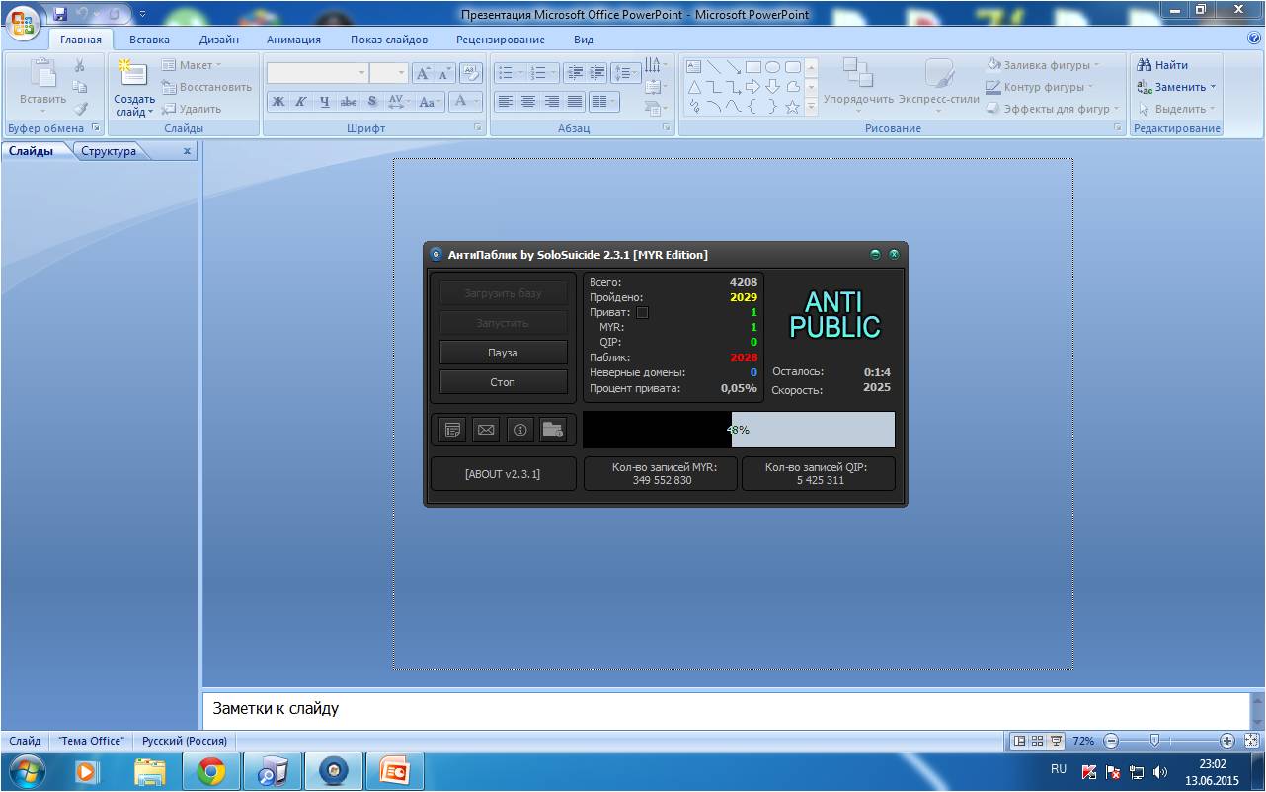
Task: Toggle the Приват checkbox
Action: point(642,313)
